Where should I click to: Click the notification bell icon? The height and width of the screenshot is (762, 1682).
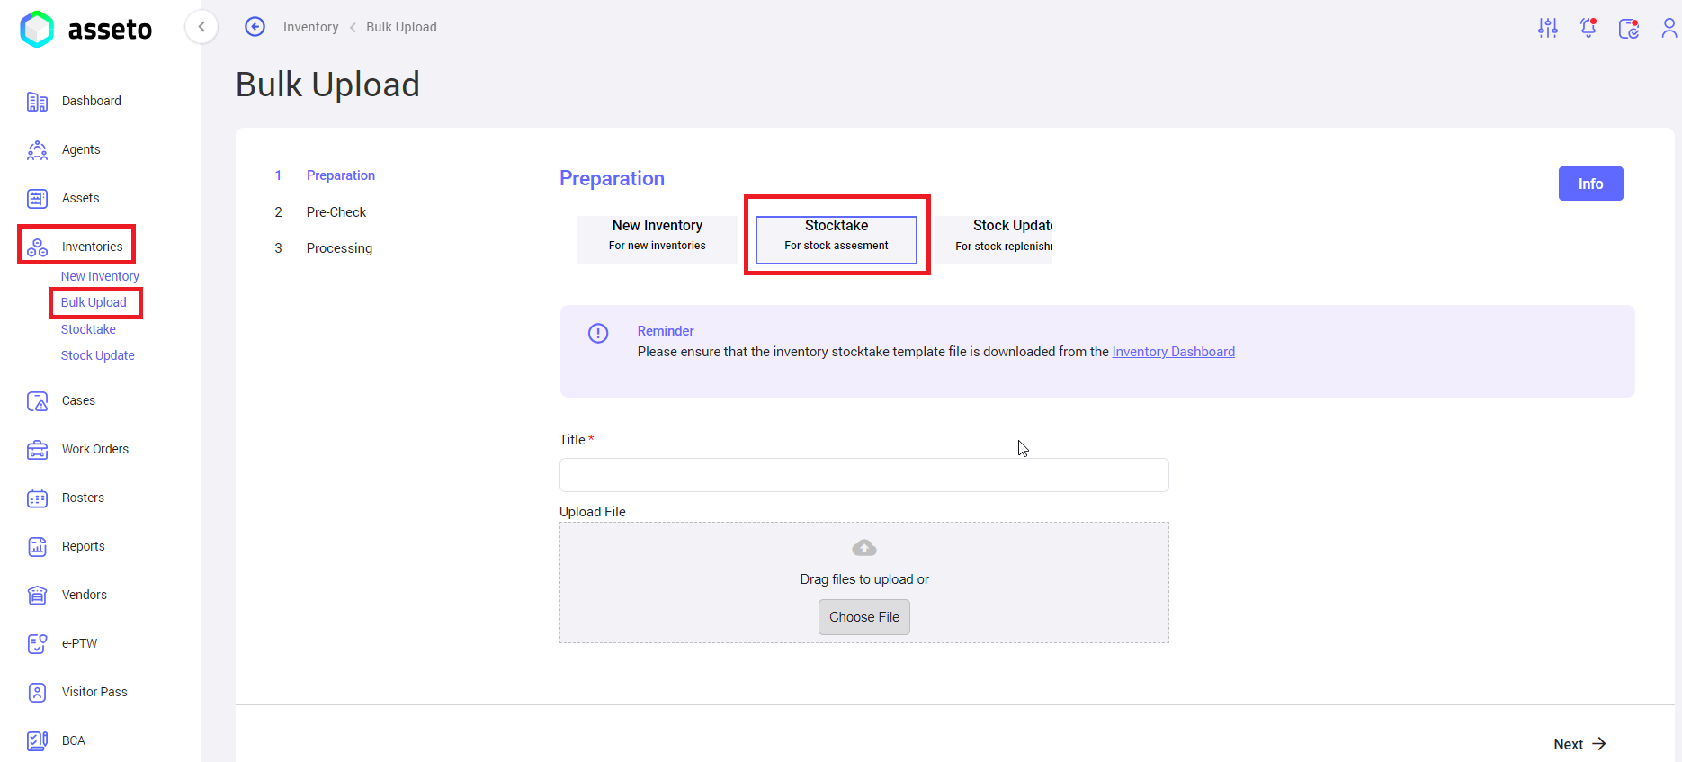coord(1588,28)
